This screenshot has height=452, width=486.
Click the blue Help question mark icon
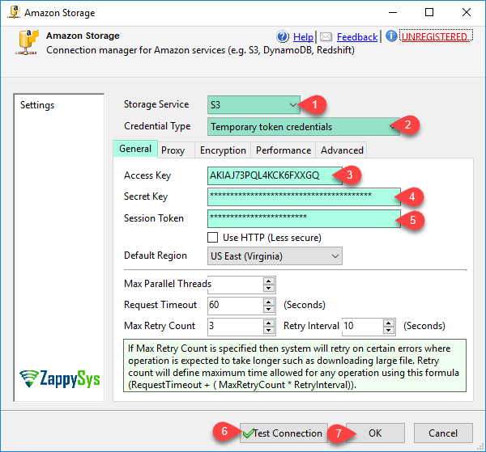tap(283, 37)
